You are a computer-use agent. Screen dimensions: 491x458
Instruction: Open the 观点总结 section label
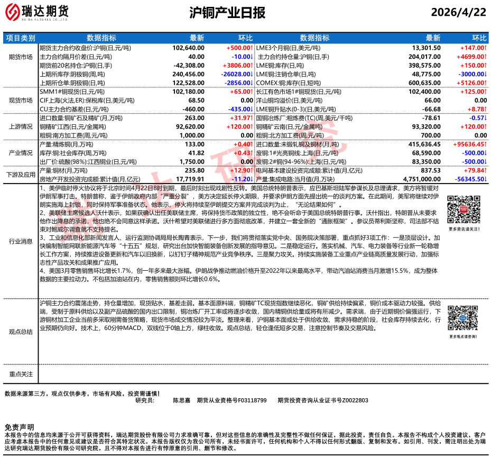point(21,332)
